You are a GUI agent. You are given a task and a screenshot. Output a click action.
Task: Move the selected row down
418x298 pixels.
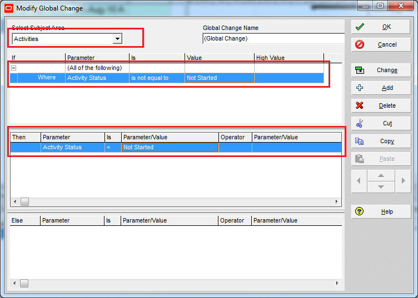[x=381, y=187]
